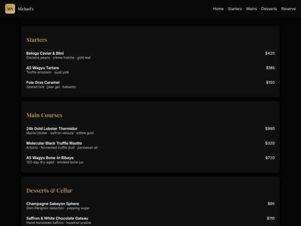Click the $420 price
Image resolution: width=301 pixels, height=226 pixels.
270,53
